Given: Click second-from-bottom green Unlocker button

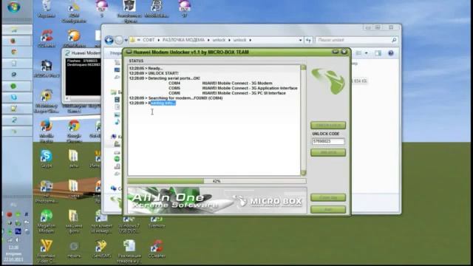Looking at the screenshot, I should [328, 197].
